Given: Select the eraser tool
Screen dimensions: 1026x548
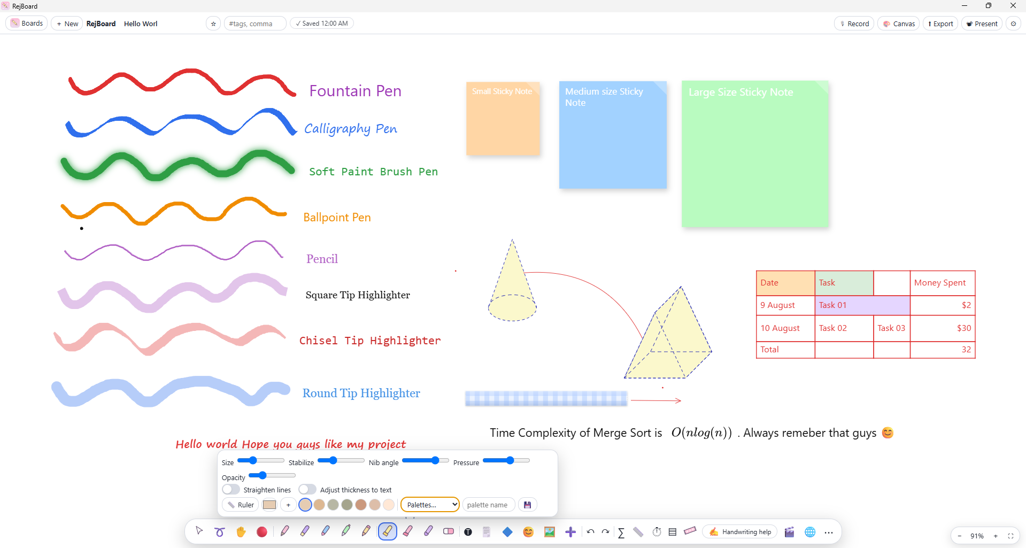Looking at the screenshot, I should point(449,531).
